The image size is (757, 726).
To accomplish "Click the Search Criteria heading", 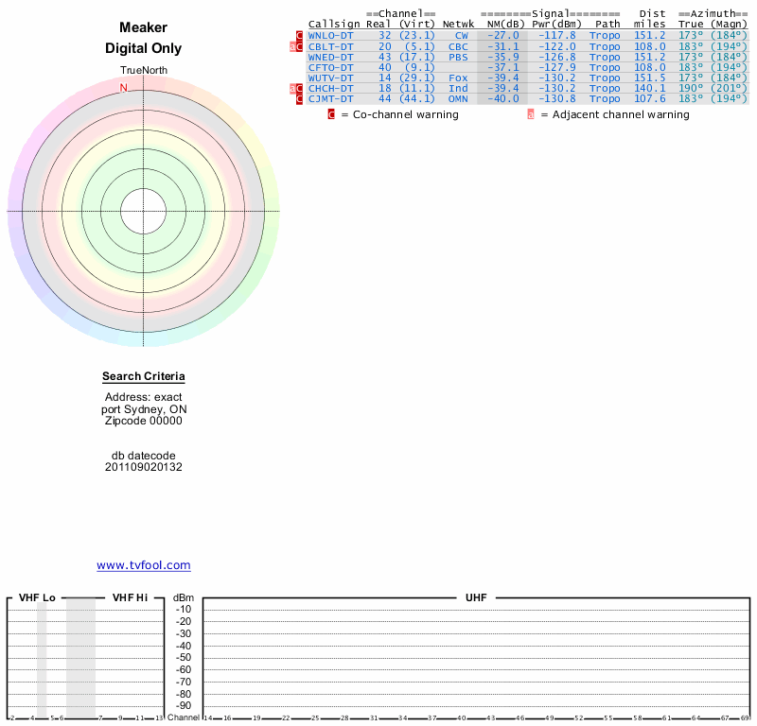I will (x=144, y=377).
